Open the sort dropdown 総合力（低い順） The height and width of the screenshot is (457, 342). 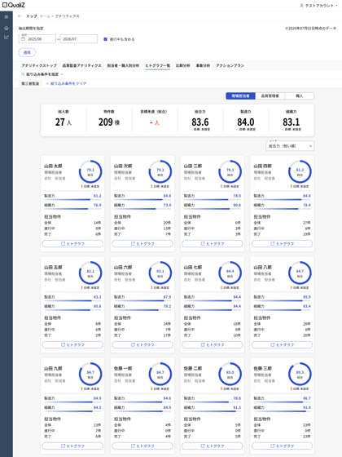click(290, 146)
